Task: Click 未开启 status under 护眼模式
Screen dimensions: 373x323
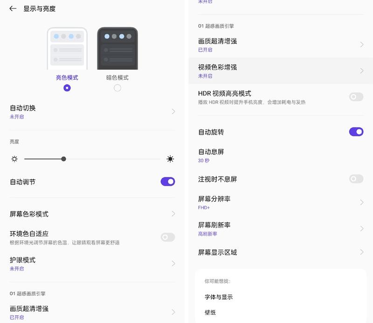Action: click(x=17, y=269)
